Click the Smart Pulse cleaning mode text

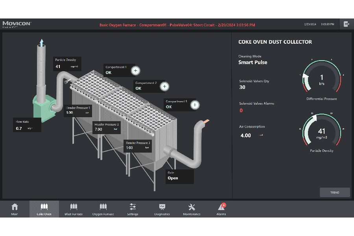[253, 62]
